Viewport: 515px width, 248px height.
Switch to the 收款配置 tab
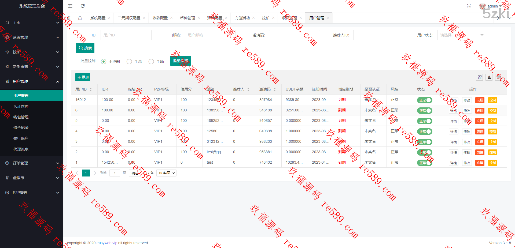click(x=160, y=18)
